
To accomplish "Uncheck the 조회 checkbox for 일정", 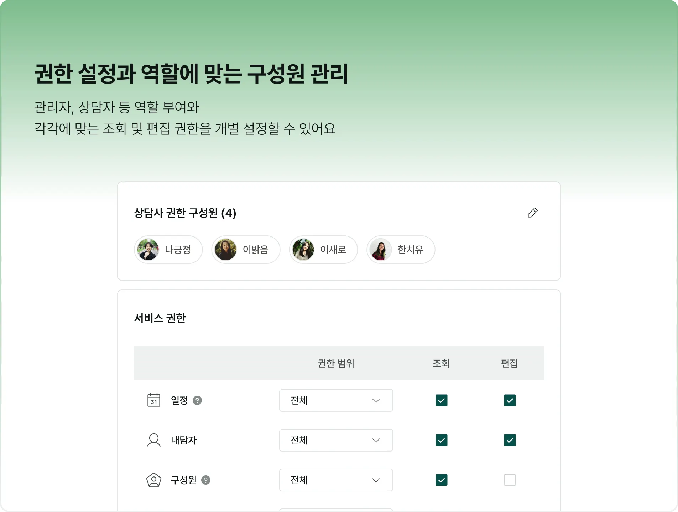I will tap(442, 400).
